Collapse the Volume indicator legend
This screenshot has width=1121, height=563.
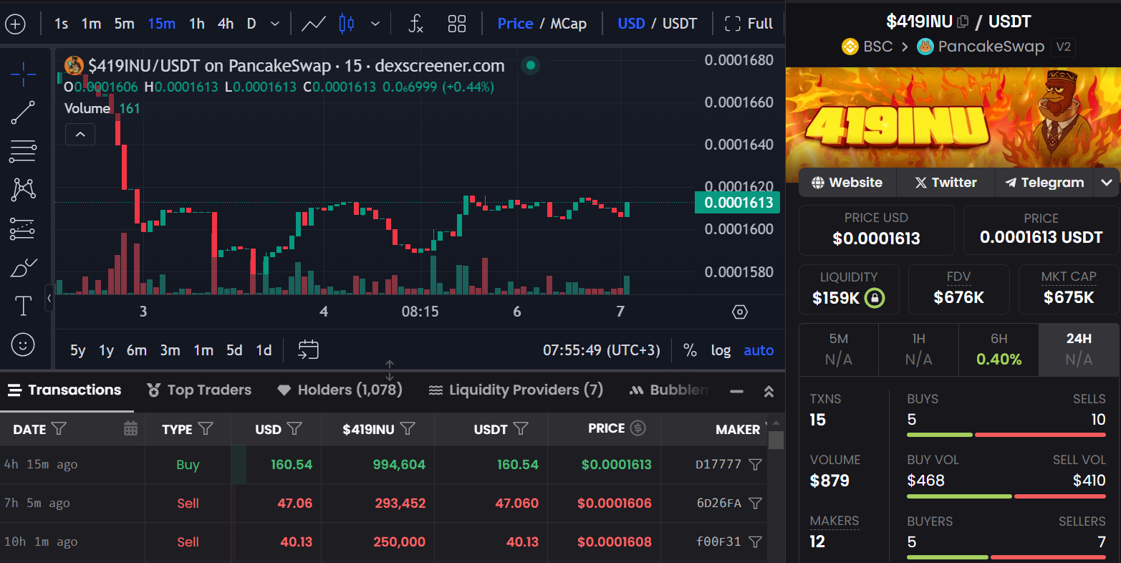(80, 134)
